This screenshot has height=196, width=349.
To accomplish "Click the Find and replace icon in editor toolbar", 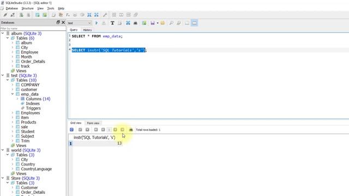I will tap(178, 23).
